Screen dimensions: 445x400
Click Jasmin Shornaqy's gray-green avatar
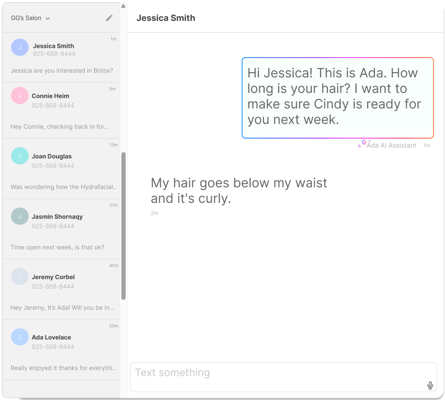20,216
